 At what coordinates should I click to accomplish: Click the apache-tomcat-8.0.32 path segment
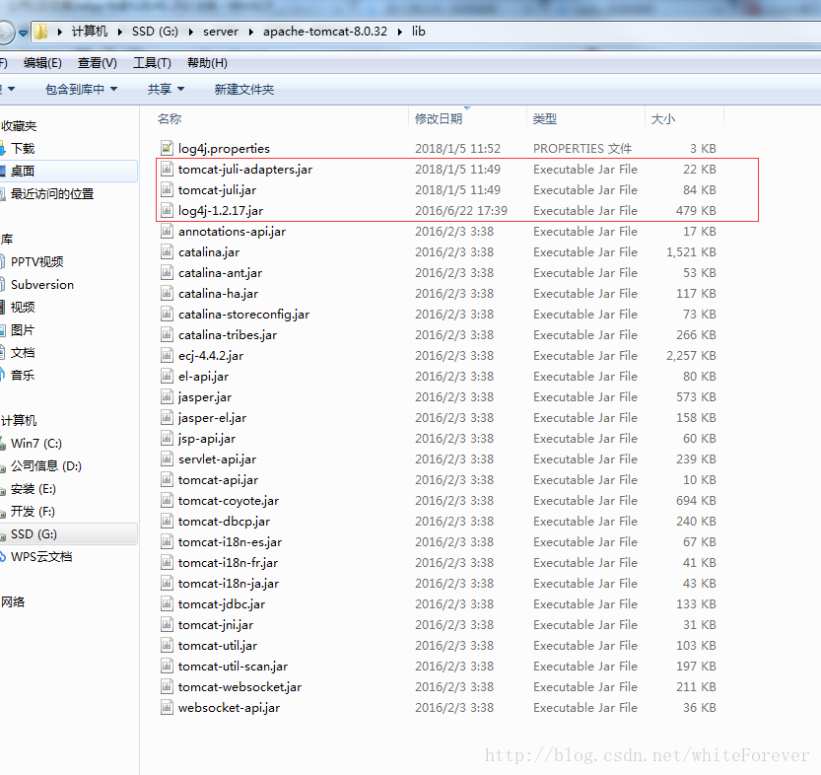pos(325,32)
